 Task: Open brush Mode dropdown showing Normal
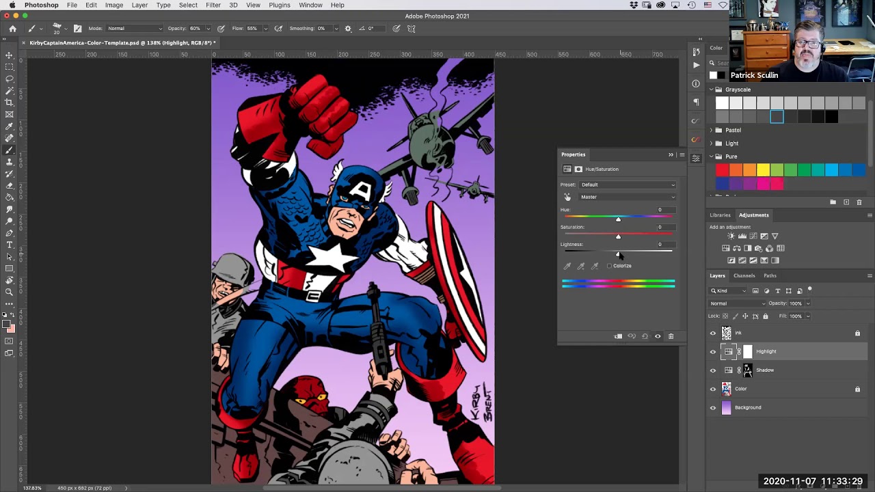(x=135, y=29)
